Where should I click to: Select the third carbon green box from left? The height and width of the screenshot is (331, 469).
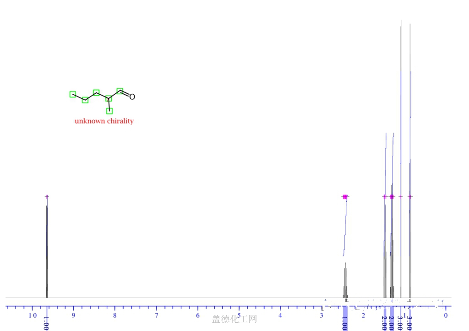(96, 93)
